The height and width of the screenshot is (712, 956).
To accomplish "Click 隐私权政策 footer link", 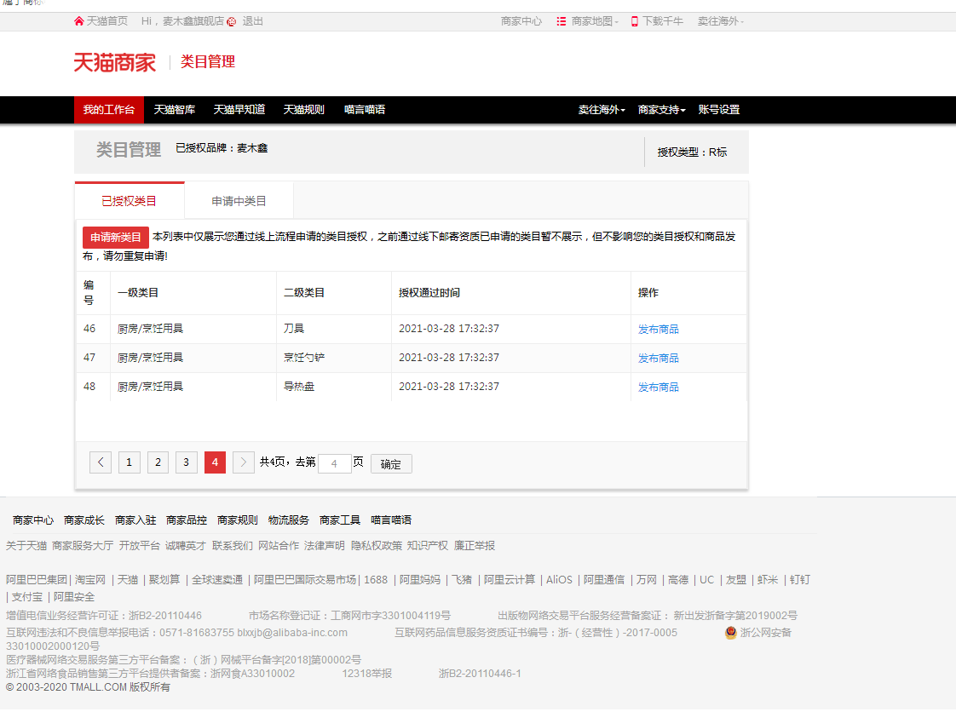I will (377, 546).
